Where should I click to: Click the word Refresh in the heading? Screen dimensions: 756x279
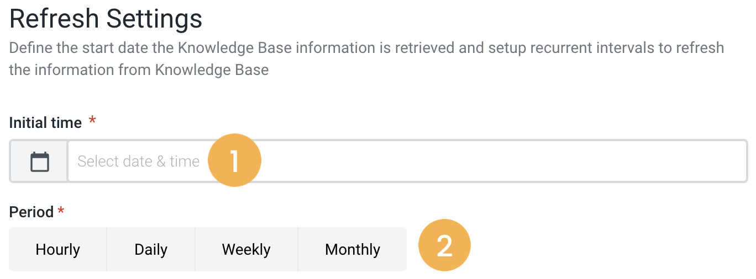pyautogui.click(x=54, y=19)
